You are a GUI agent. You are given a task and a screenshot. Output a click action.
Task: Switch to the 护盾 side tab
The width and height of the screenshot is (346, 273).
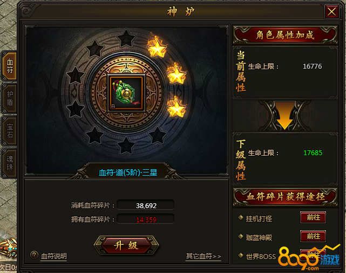(10, 98)
